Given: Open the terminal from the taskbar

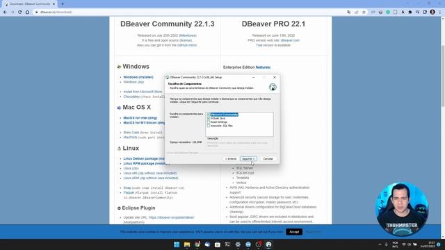Looking at the screenshot, I should 227,244.
